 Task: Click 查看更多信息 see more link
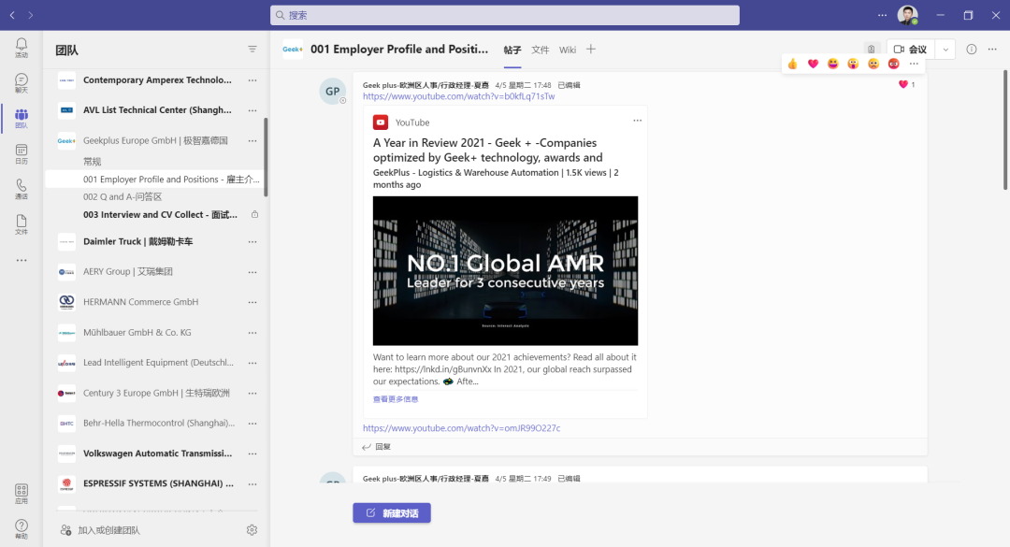click(x=396, y=399)
